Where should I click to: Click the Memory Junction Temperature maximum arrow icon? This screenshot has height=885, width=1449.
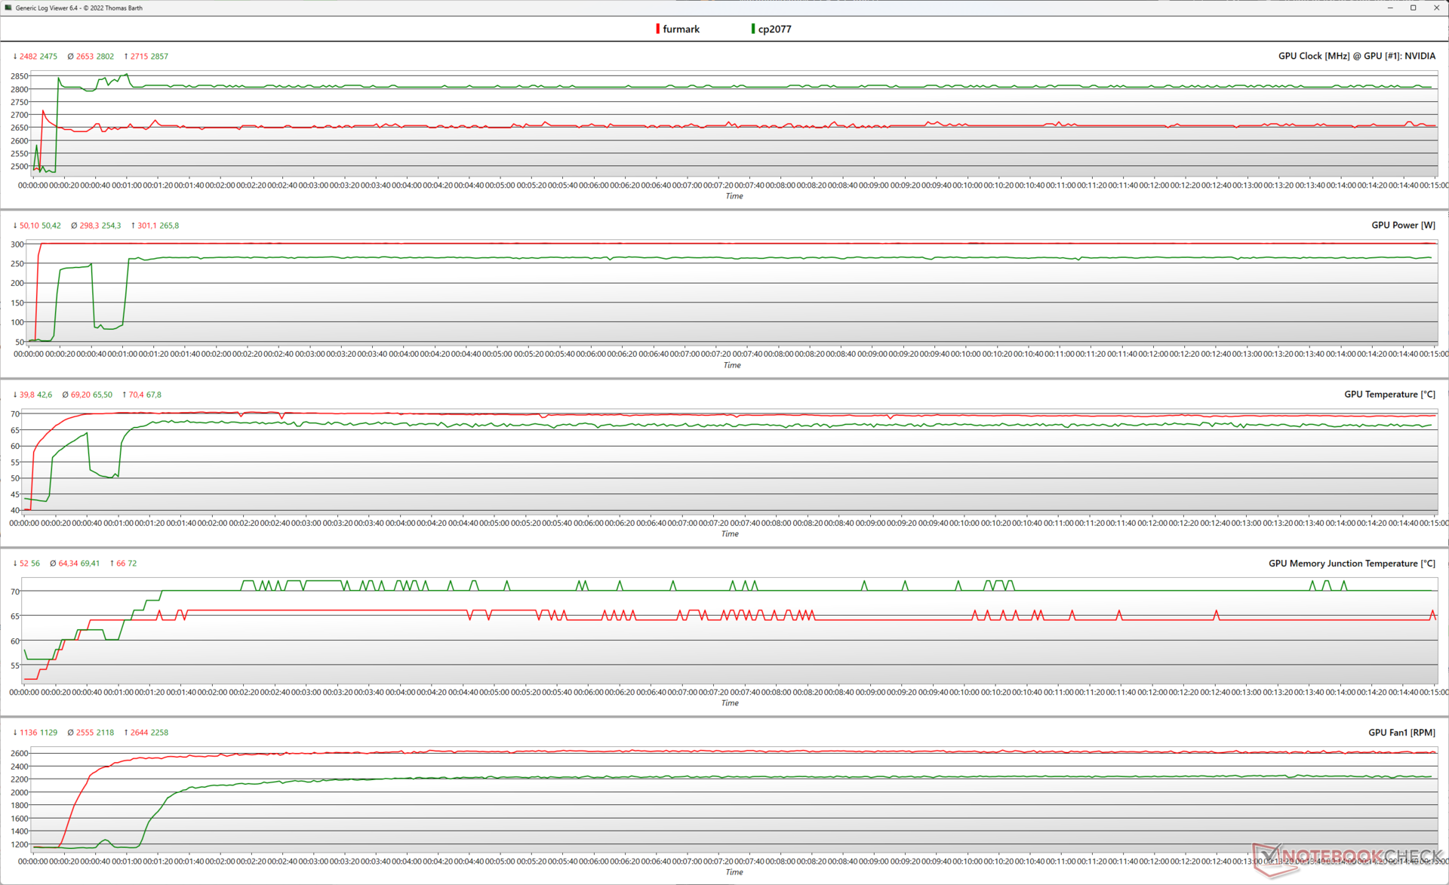click(x=112, y=564)
